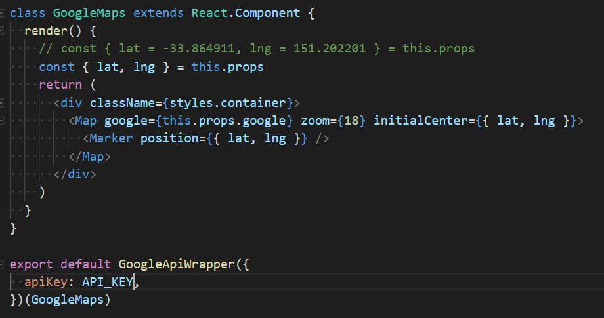This screenshot has width=604, height=318.
Task: Click the 'apiKey' property name
Action: 46,282
